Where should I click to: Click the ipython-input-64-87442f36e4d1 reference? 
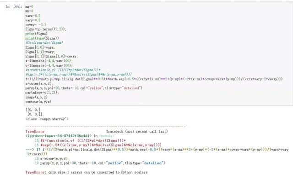point(59,136)
